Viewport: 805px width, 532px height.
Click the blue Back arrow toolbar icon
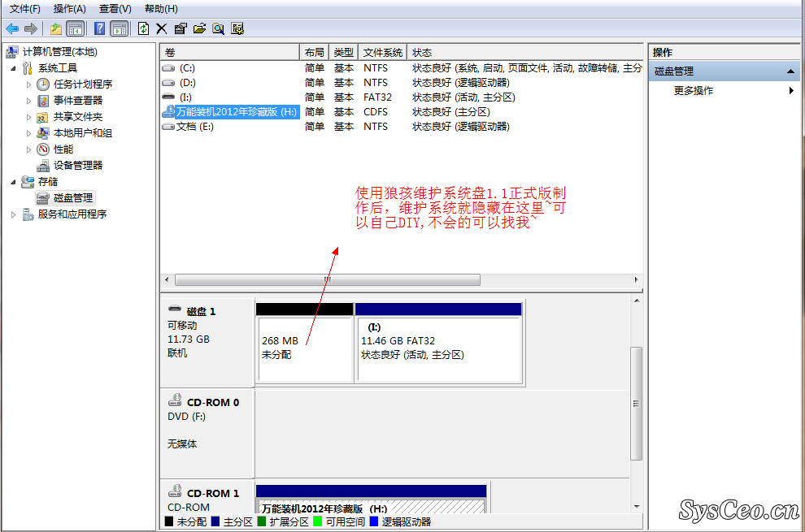[x=12, y=28]
